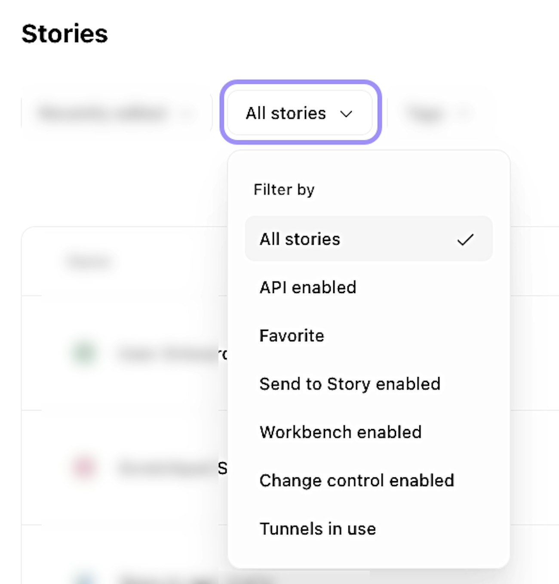
Task: Click the Filter by label in menu
Action: [284, 189]
